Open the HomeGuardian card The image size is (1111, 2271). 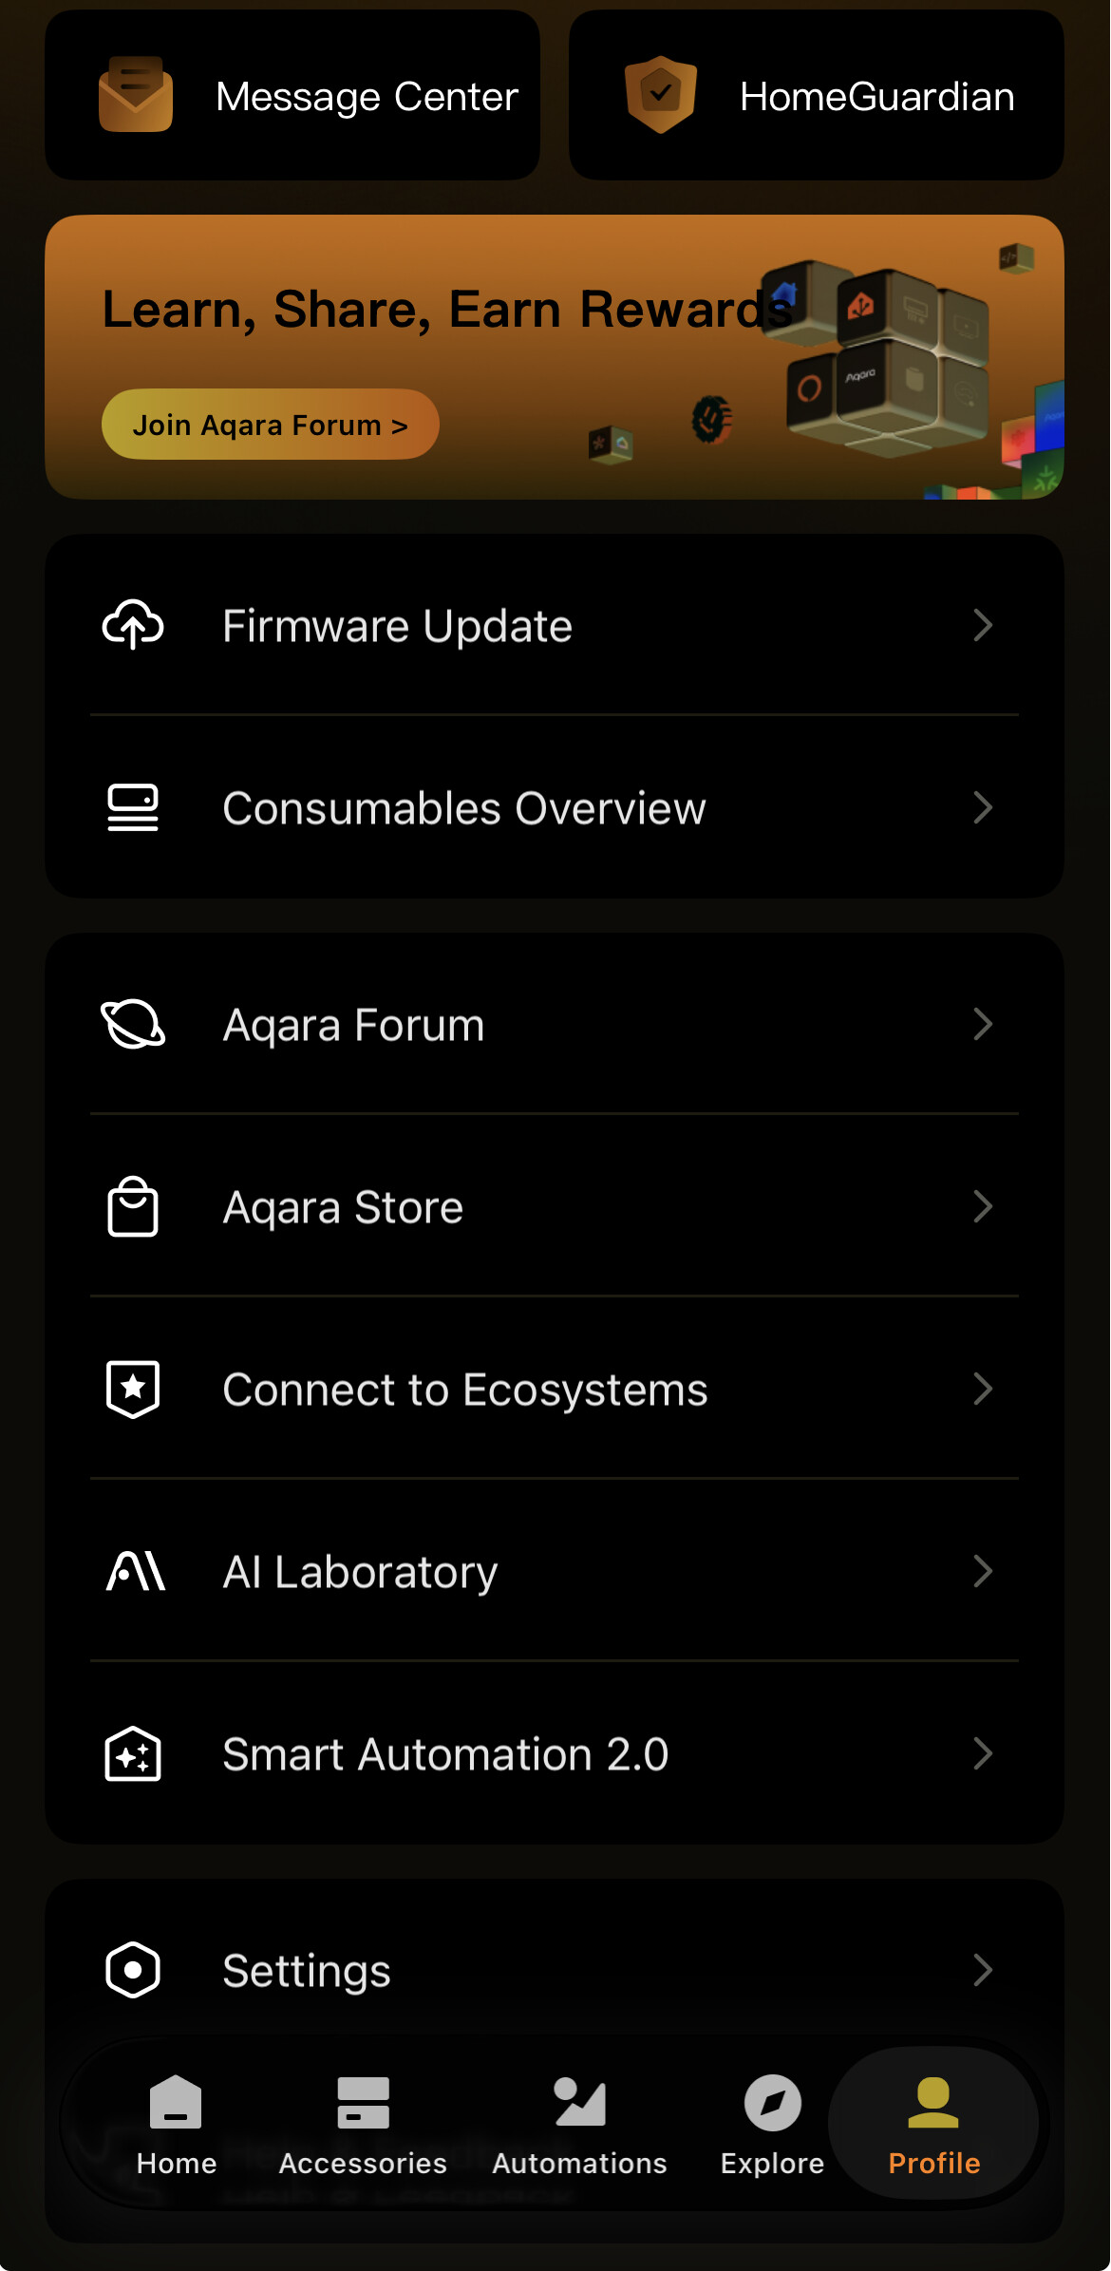pyautogui.click(x=816, y=96)
